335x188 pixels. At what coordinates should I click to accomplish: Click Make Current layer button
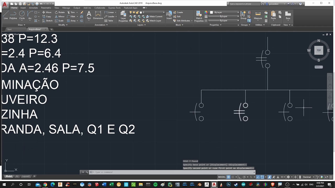(x=154, y=16)
